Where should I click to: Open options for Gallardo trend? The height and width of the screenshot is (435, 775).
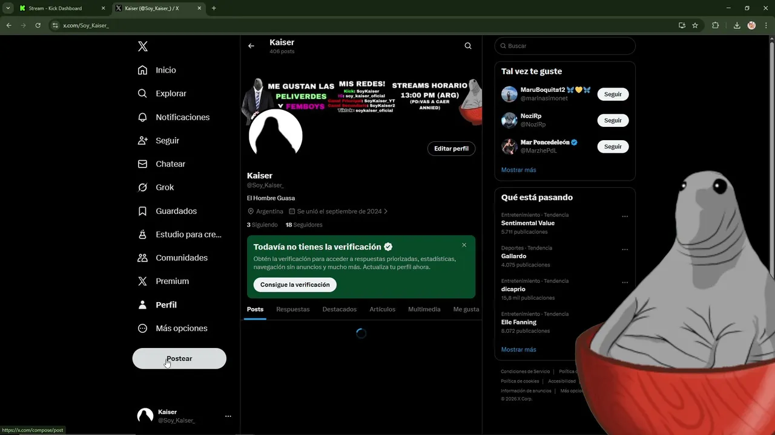(x=625, y=250)
